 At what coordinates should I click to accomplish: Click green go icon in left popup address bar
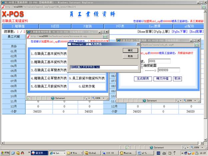[105, 36]
